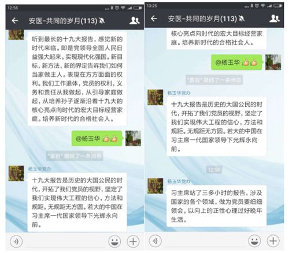
Task: Tap message text field in left chat
Action: 65,242
